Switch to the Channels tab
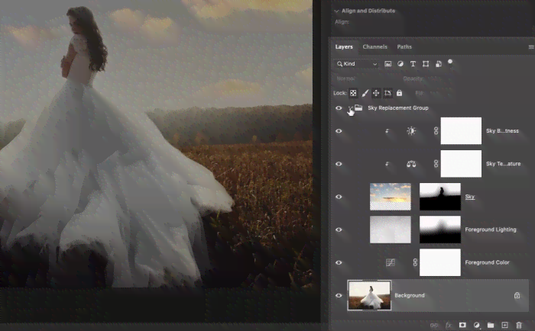Image resolution: width=535 pixels, height=331 pixels. click(x=374, y=47)
